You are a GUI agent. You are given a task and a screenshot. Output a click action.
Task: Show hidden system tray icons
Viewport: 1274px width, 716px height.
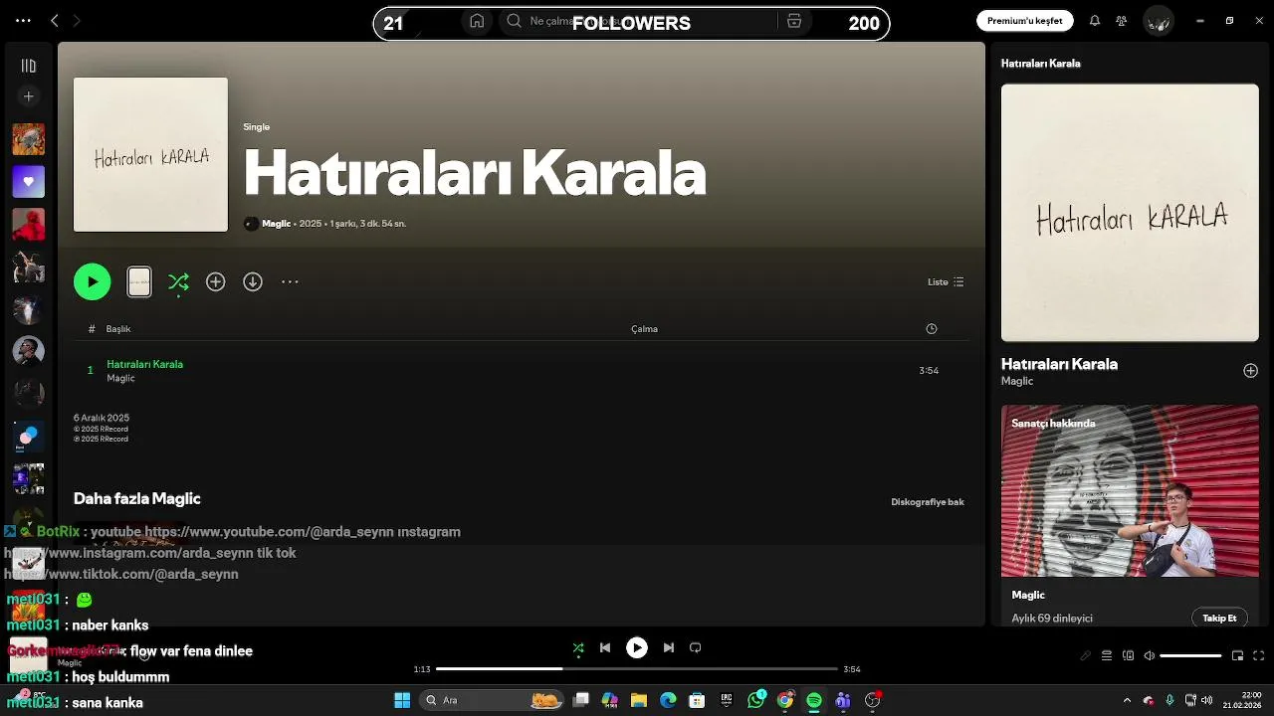pyautogui.click(x=1127, y=700)
